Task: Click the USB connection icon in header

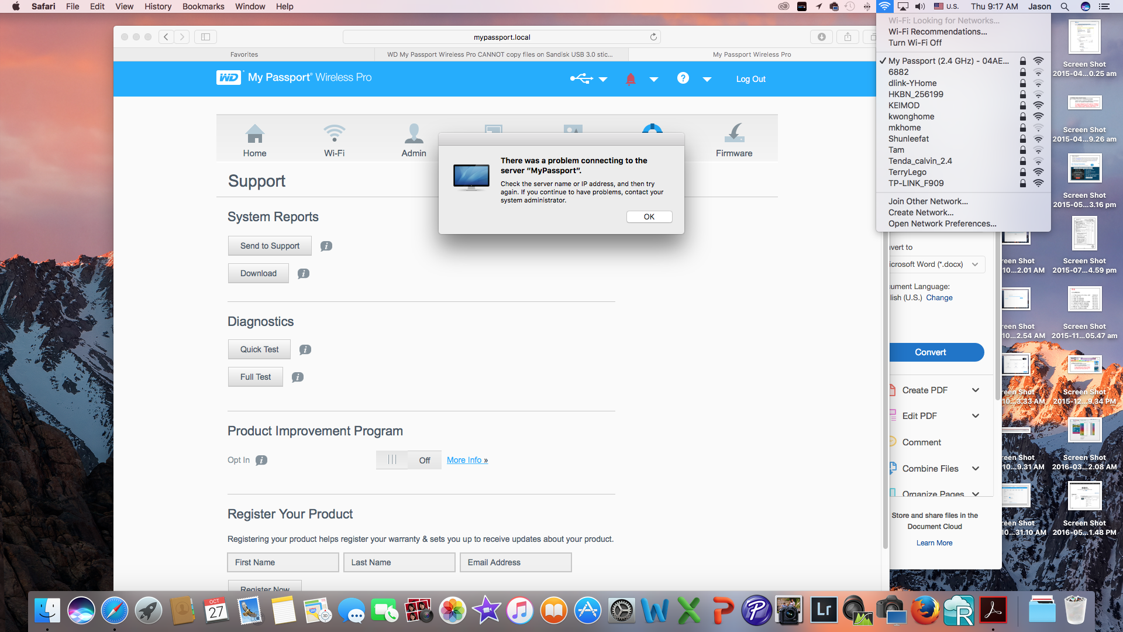Action: pos(581,78)
